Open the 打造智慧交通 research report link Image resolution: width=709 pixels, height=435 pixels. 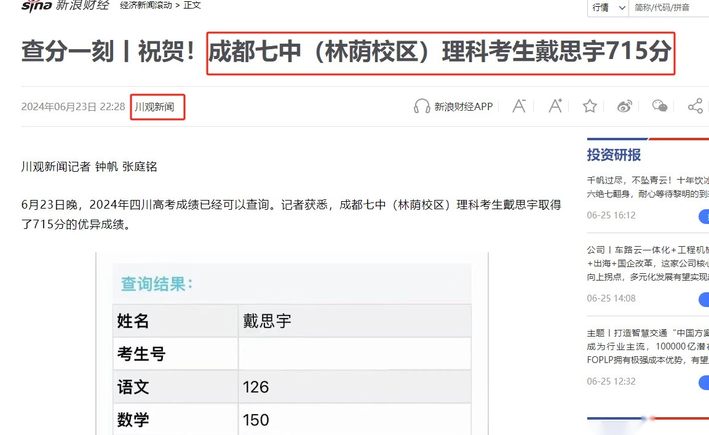click(647, 346)
